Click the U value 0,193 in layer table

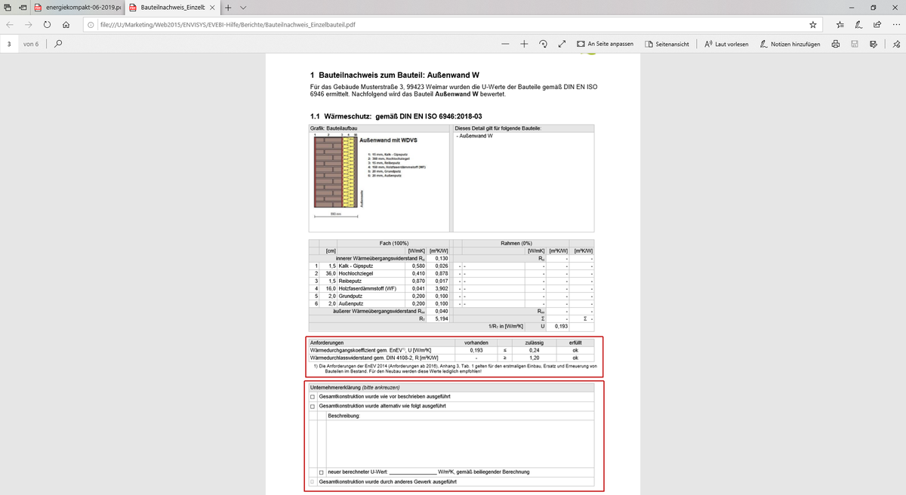point(561,326)
